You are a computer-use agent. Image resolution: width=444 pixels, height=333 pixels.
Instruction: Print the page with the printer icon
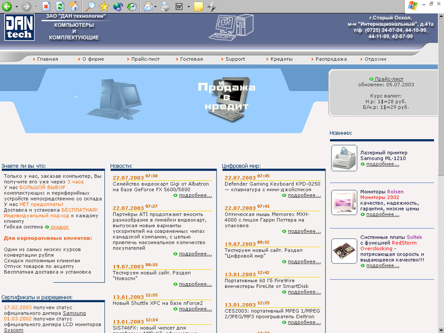point(165,6)
